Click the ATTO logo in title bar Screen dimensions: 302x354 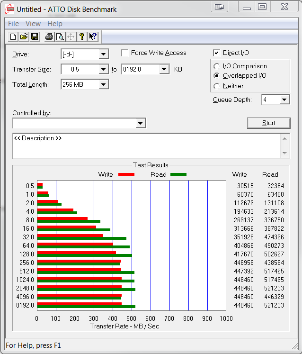[x=9, y=9]
